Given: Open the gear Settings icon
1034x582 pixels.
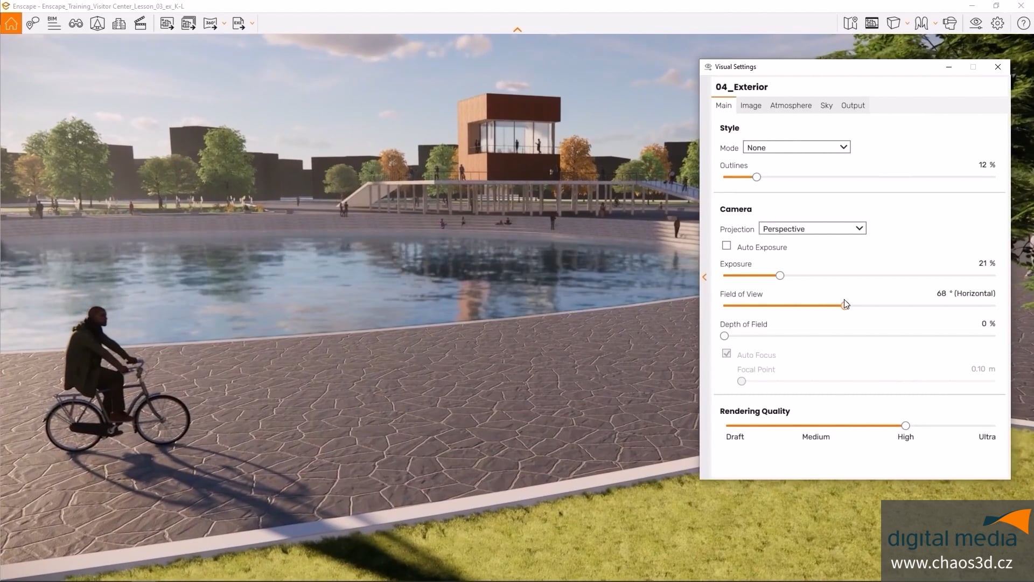Looking at the screenshot, I should tap(997, 24).
